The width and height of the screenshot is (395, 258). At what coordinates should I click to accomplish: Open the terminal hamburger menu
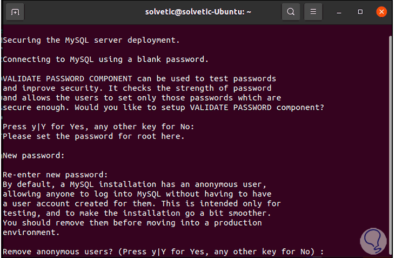[x=313, y=12]
